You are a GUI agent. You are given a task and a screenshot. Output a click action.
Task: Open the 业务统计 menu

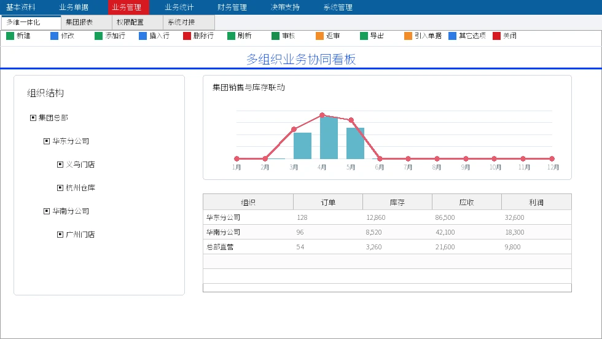point(179,7)
